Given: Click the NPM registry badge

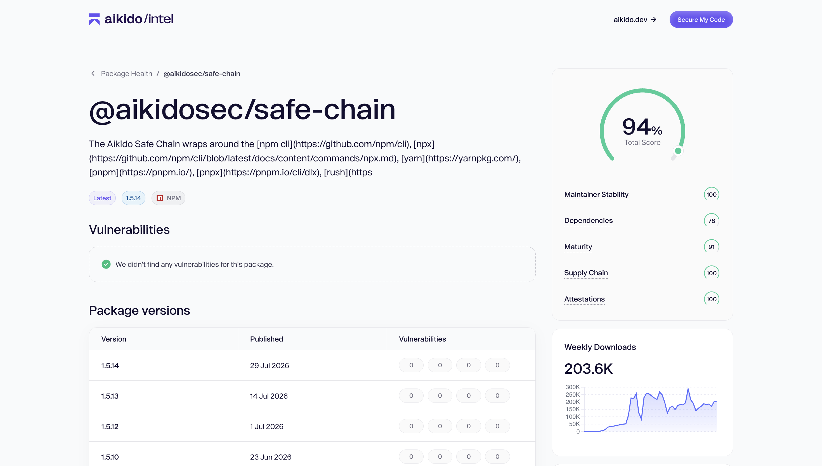Looking at the screenshot, I should coord(168,198).
